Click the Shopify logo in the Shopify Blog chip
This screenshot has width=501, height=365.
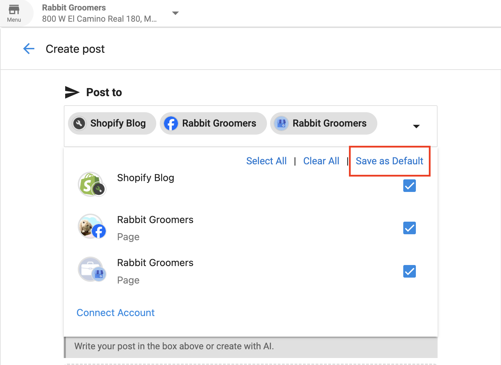80,123
